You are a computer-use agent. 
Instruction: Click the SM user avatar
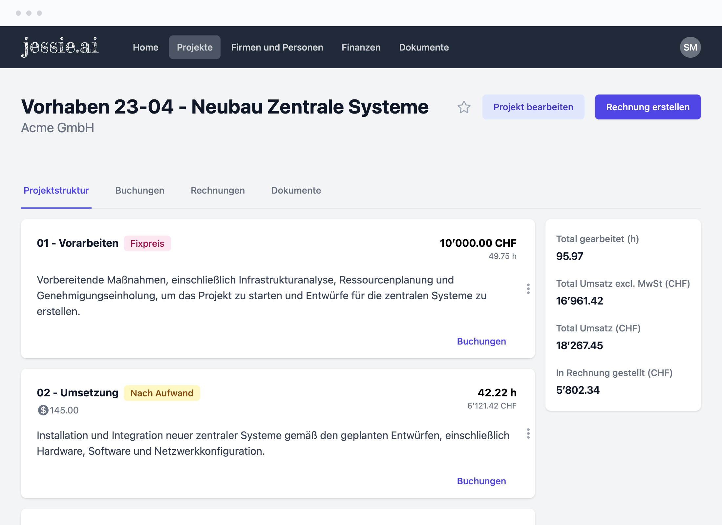[x=690, y=47]
